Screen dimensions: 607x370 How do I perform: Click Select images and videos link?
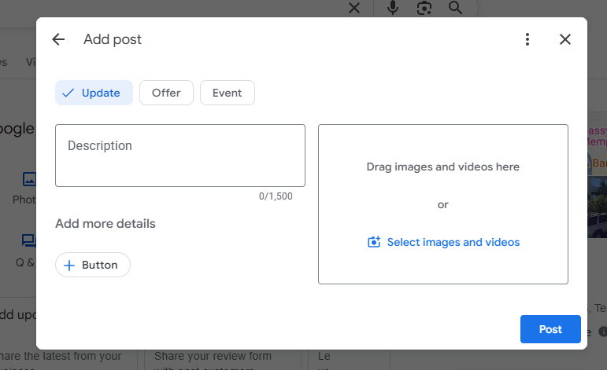[x=443, y=242]
